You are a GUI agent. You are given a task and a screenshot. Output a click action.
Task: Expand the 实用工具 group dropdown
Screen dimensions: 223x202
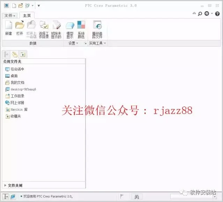pyautogui.click(x=97, y=43)
